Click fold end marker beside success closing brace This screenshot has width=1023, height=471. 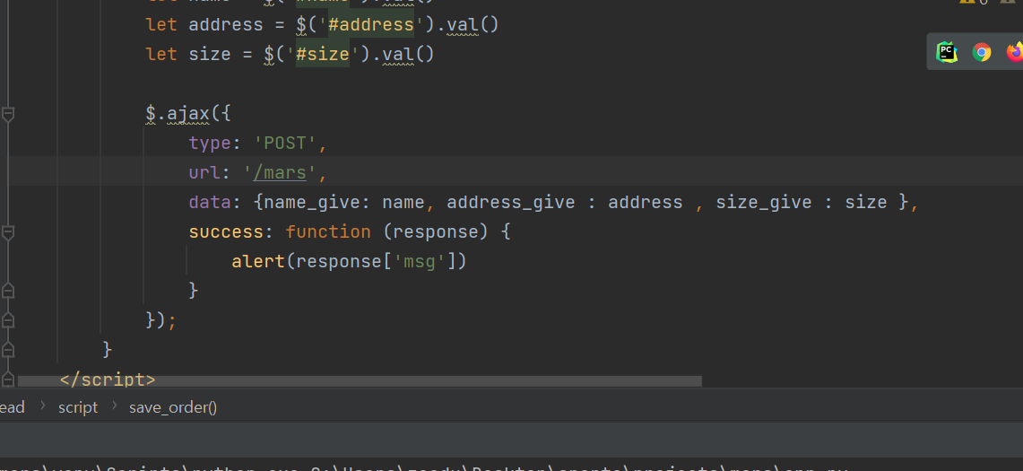[8, 290]
